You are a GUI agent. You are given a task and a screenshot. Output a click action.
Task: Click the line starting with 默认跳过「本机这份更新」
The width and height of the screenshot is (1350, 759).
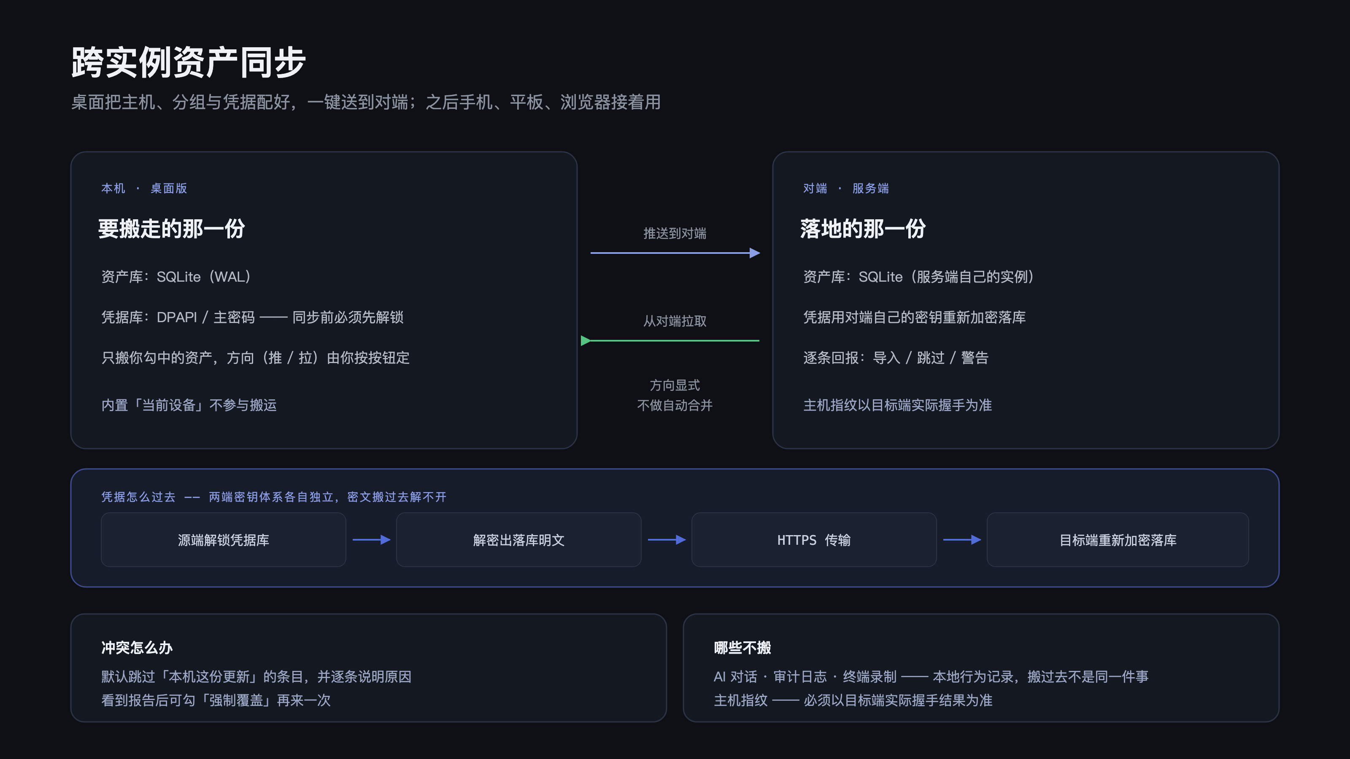(256, 677)
